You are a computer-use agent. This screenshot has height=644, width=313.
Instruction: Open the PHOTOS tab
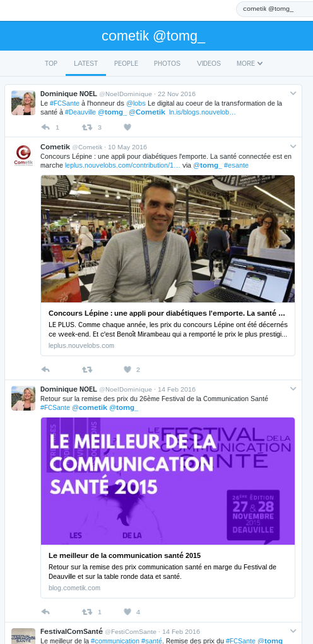(x=167, y=63)
